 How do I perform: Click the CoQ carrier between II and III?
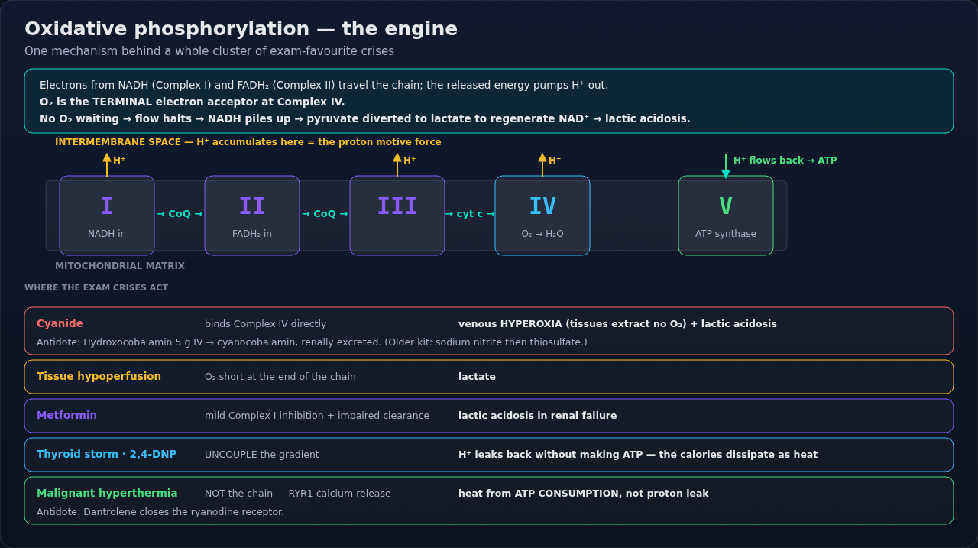tap(325, 214)
